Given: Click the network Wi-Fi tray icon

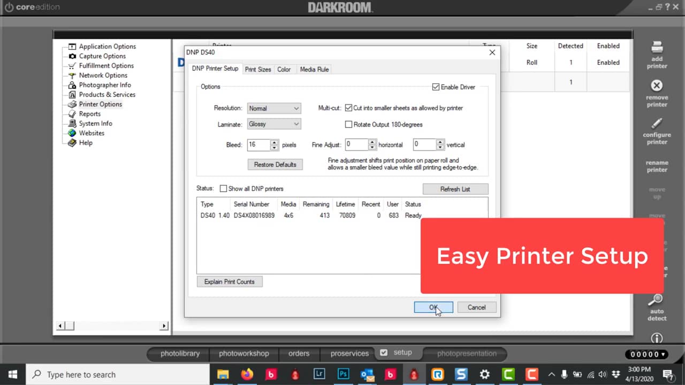Looking at the screenshot, I should 591,374.
